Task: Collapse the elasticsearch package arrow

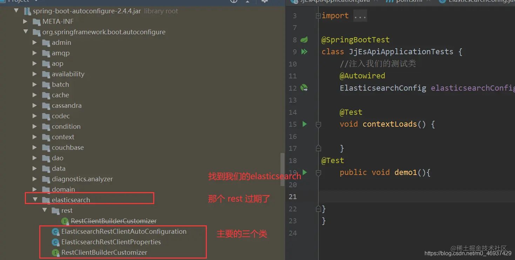Action: [35, 200]
